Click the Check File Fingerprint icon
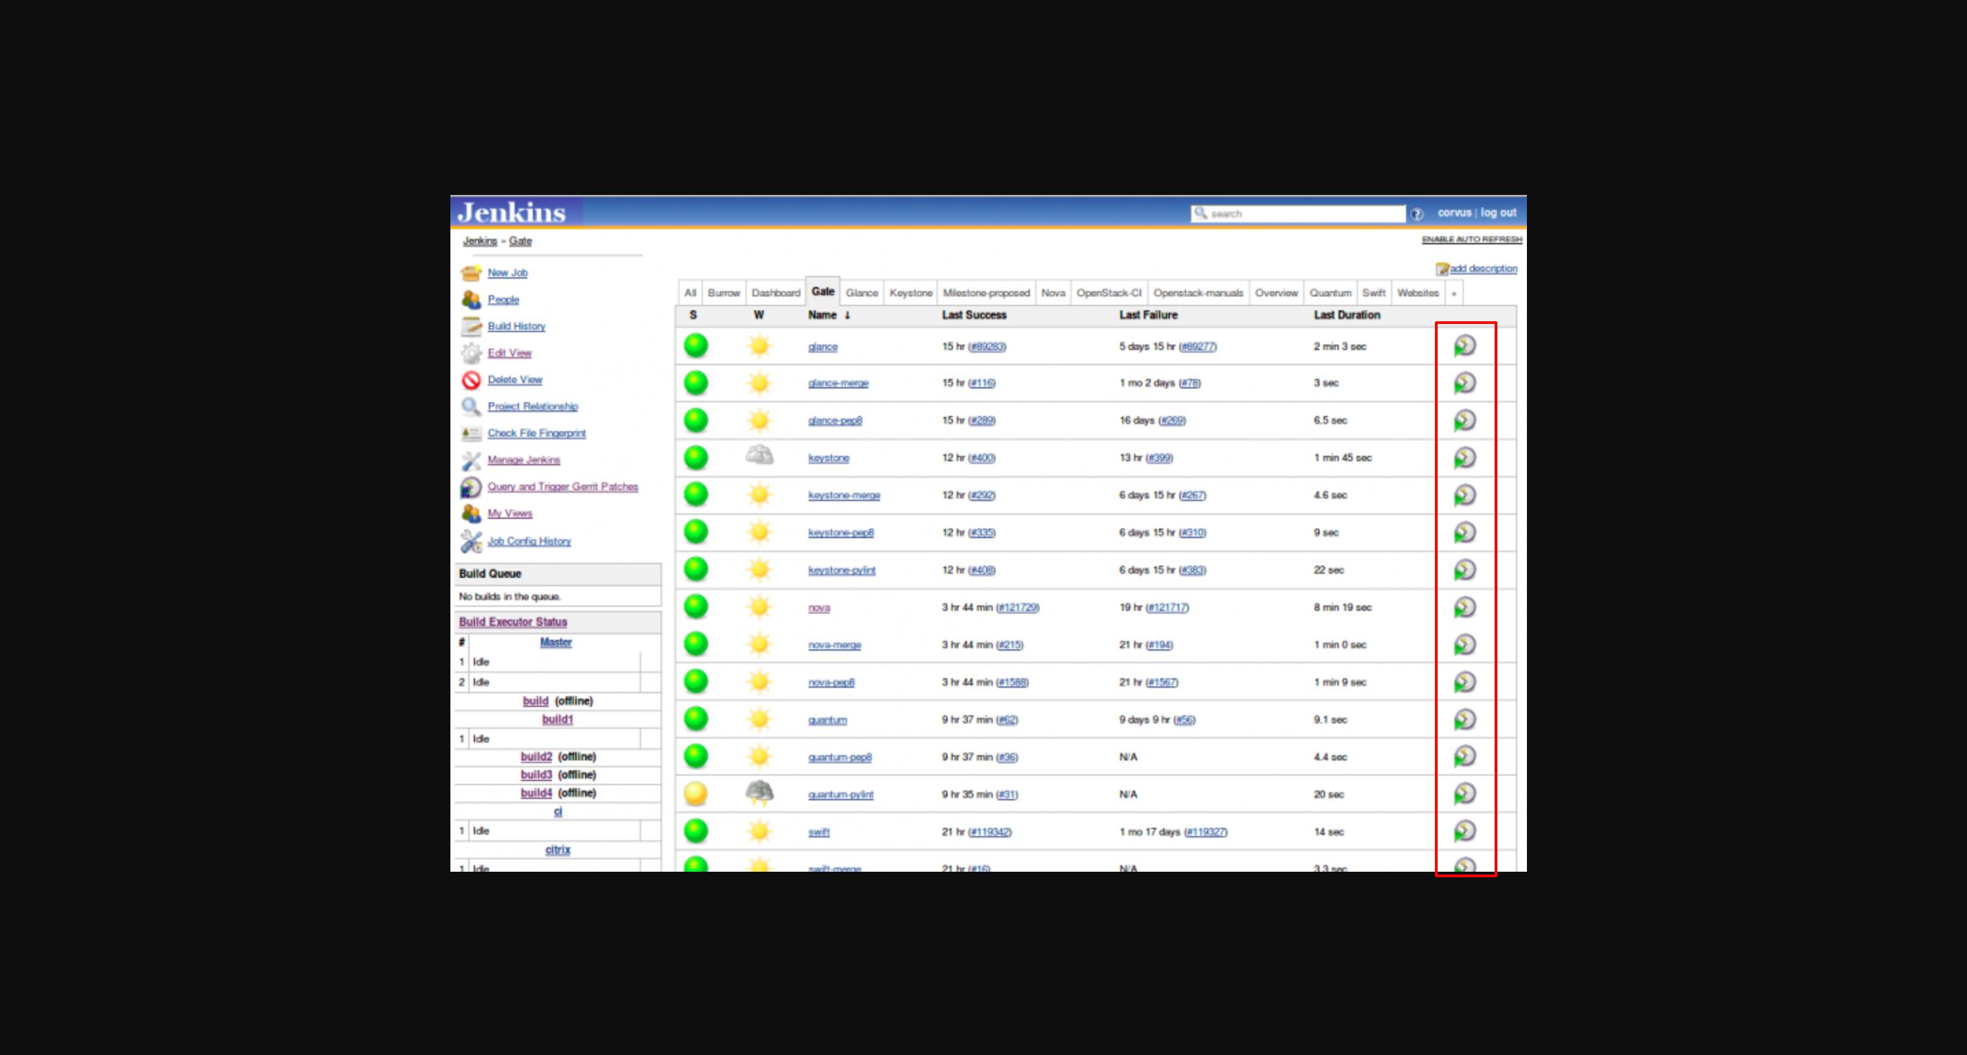 [471, 433]
